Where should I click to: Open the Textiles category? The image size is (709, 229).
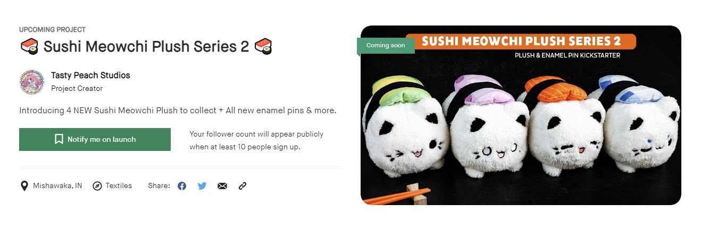pyautogui.click(x=119, y=186)
